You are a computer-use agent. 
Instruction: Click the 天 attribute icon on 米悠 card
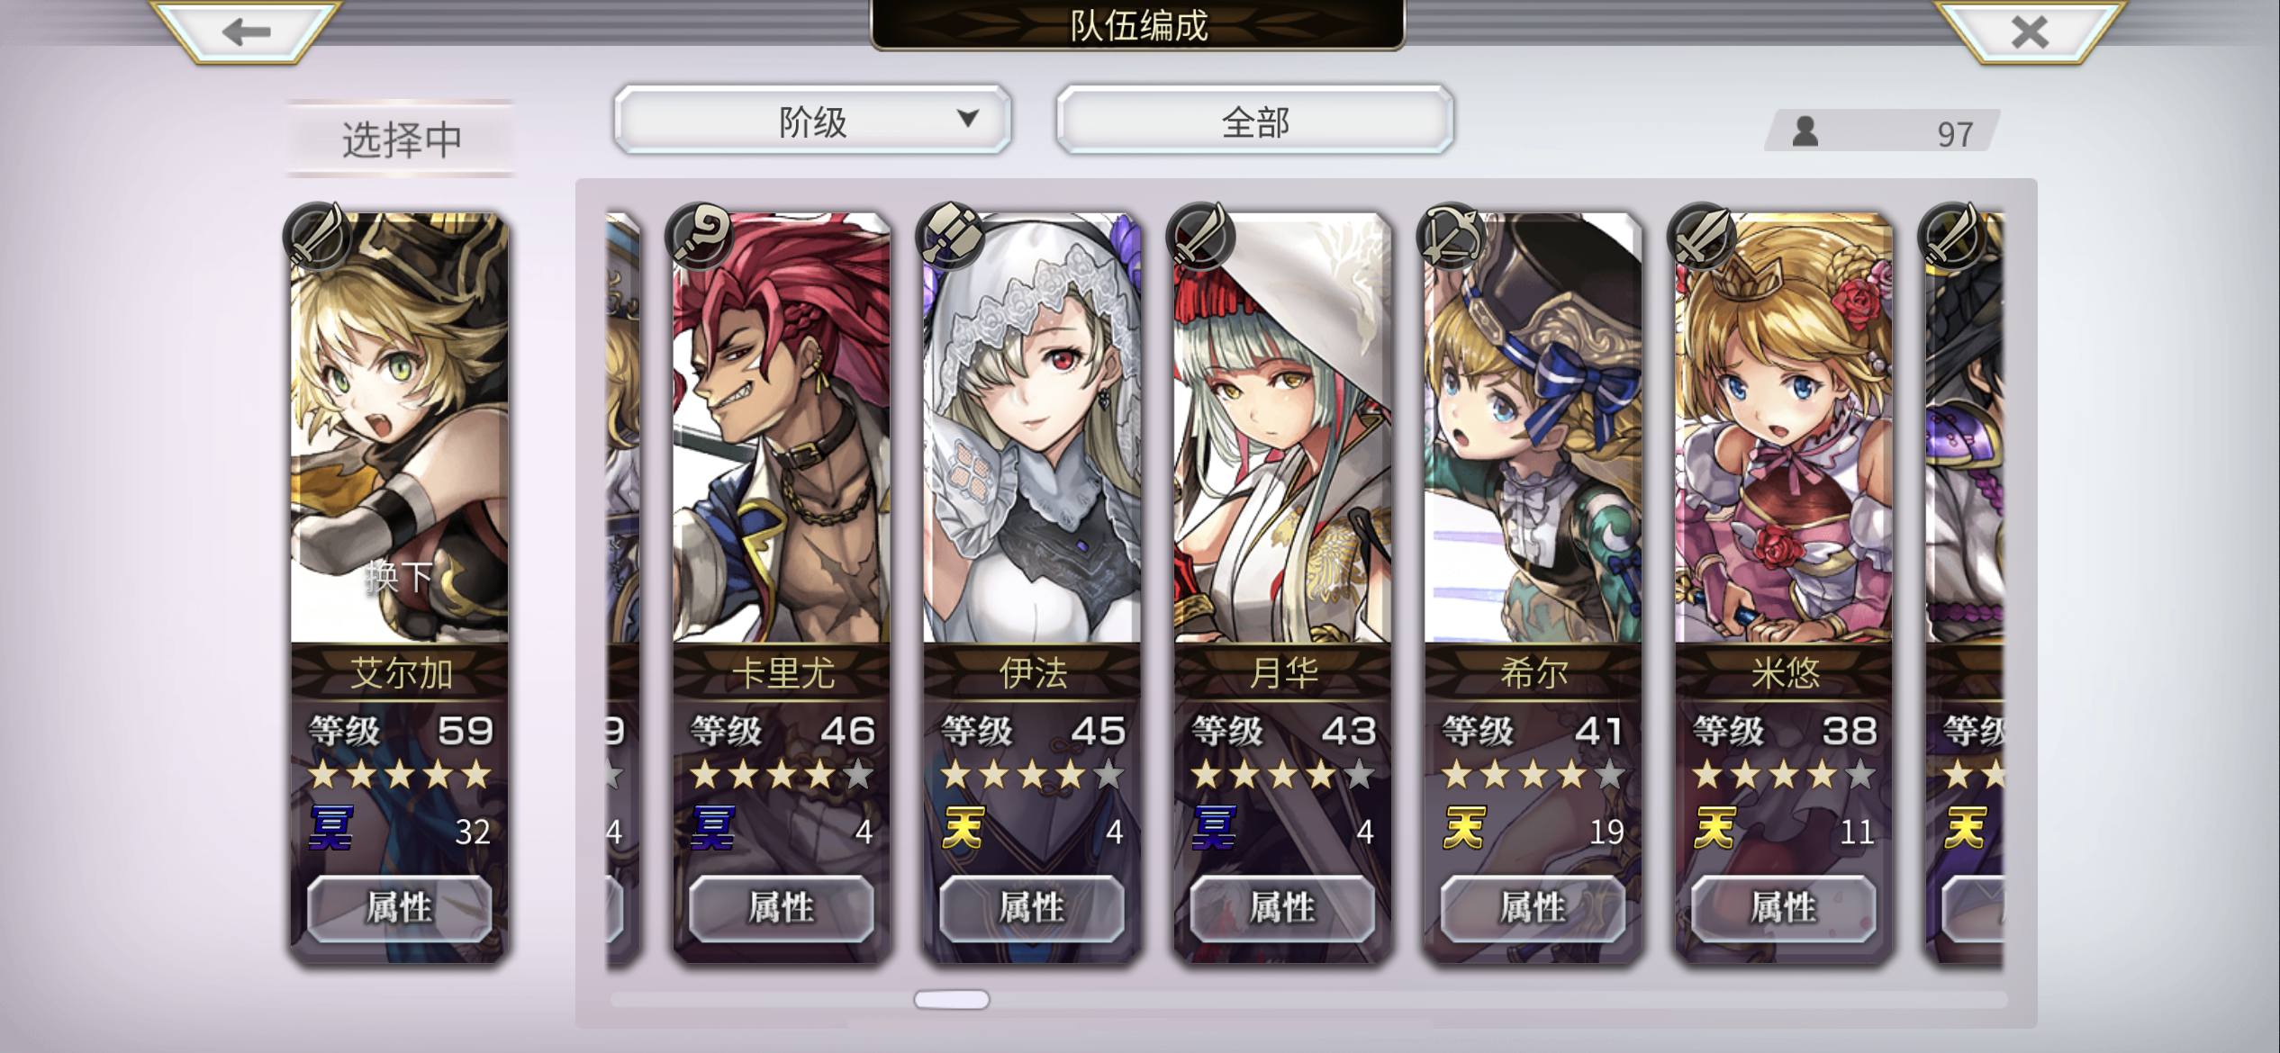coord(1715,828)
